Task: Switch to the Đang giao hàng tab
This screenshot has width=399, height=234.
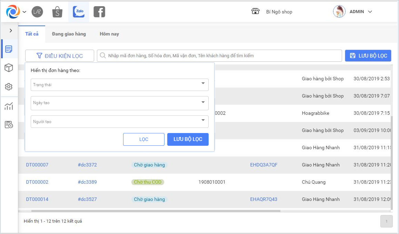Action: tap(69, 34)
